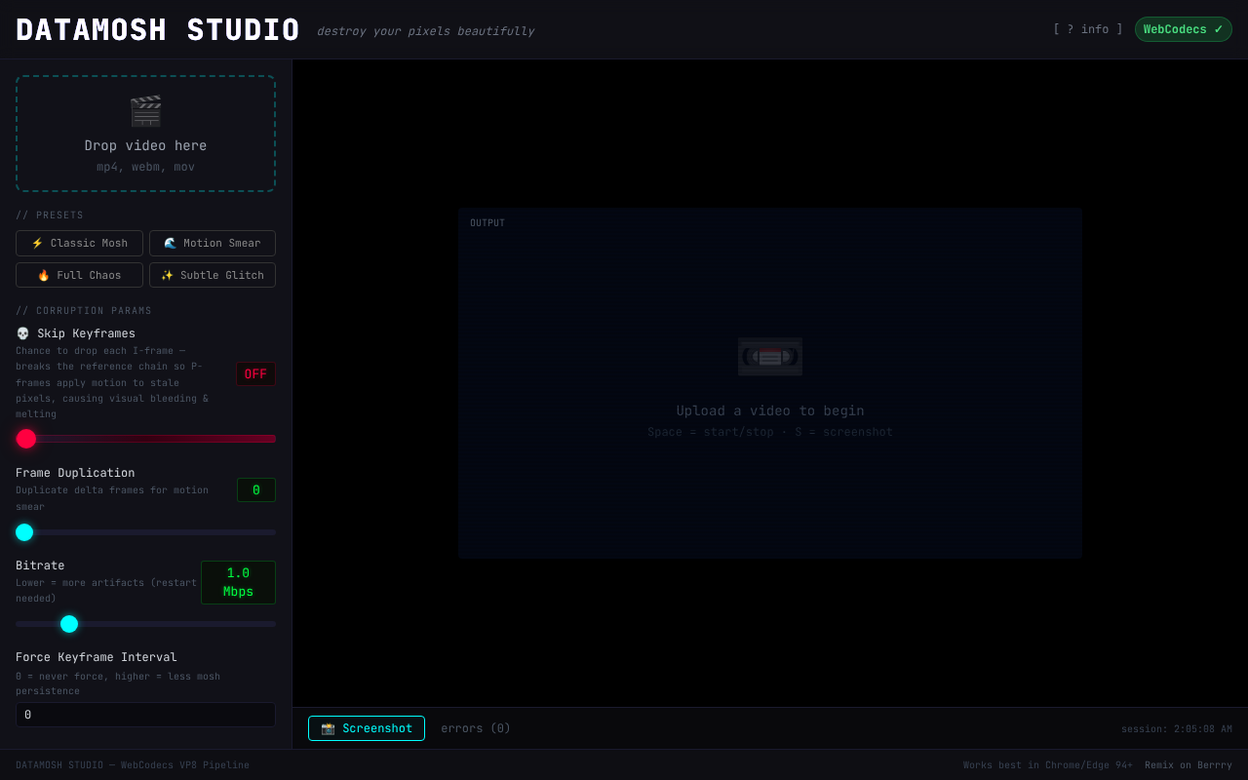This screenshot has height=780, width=1248.
Task: Click the cassette tape icon in output
Action: (769, 356)
